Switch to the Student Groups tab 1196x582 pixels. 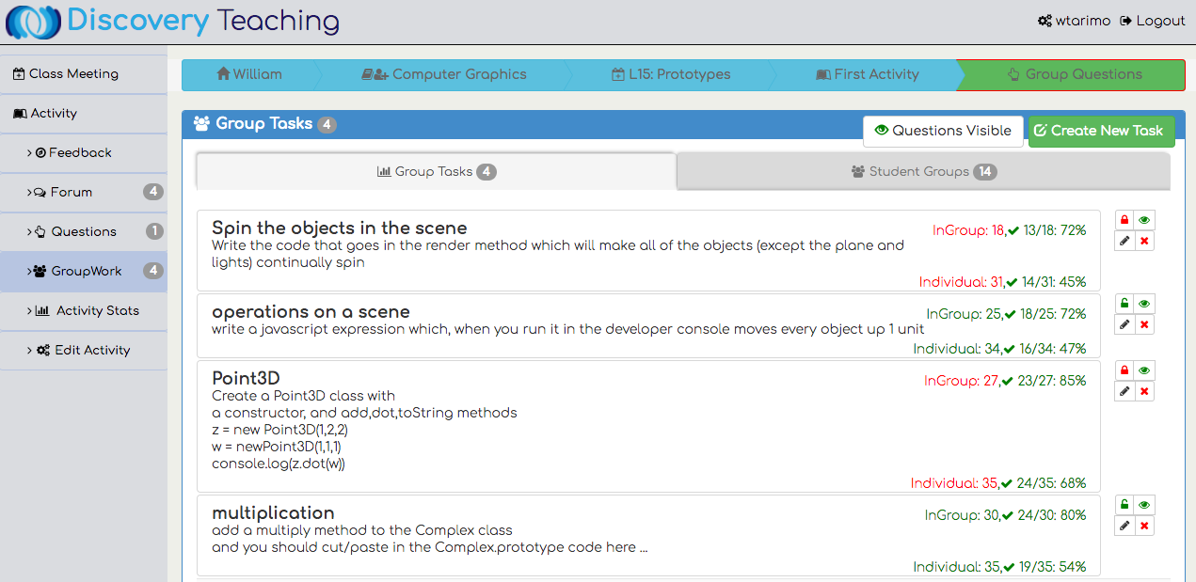(x=922, y=171)
